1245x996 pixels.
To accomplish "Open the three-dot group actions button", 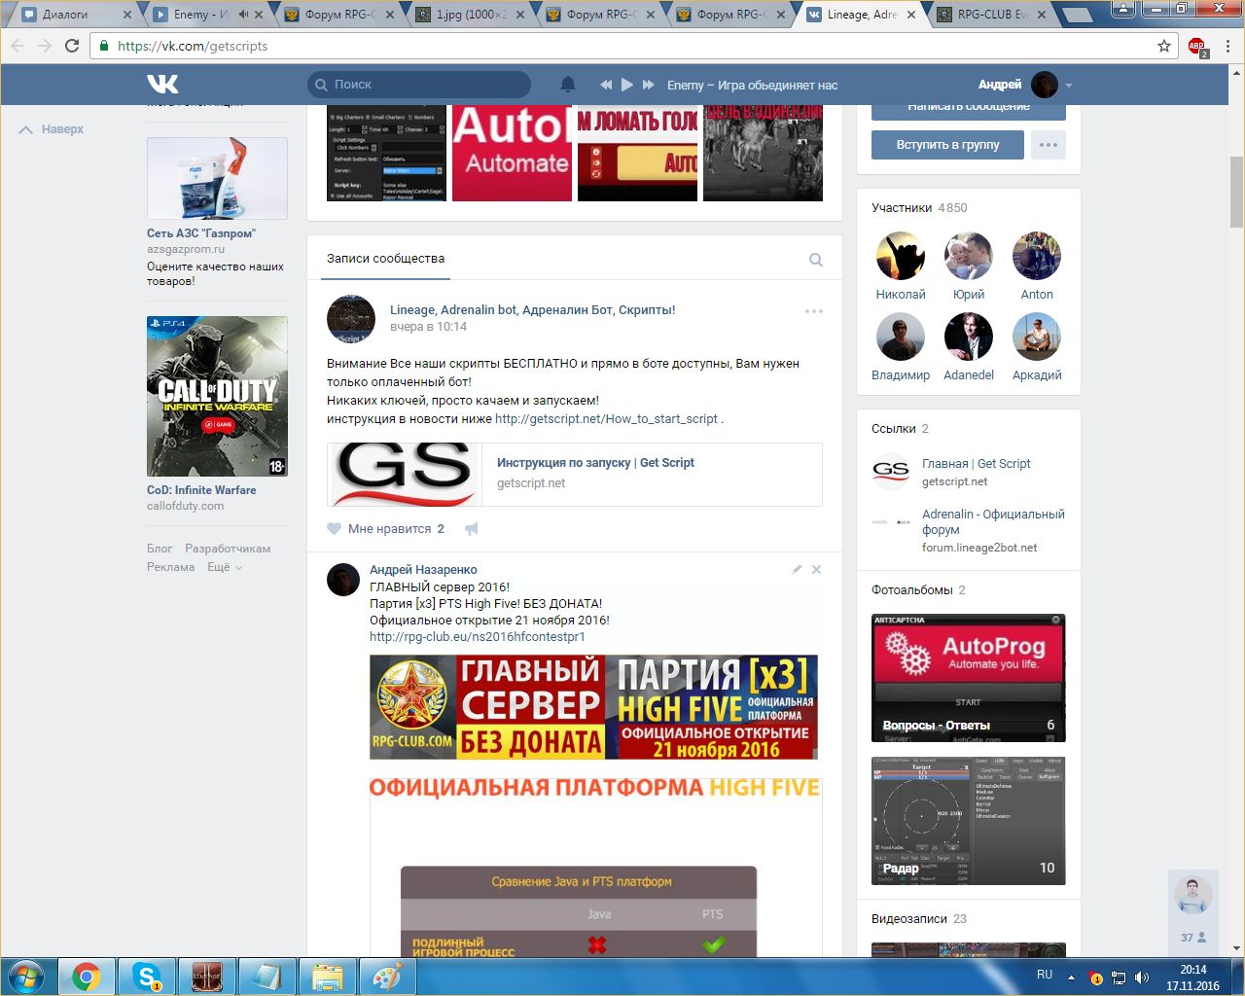I will point(1048,145).
